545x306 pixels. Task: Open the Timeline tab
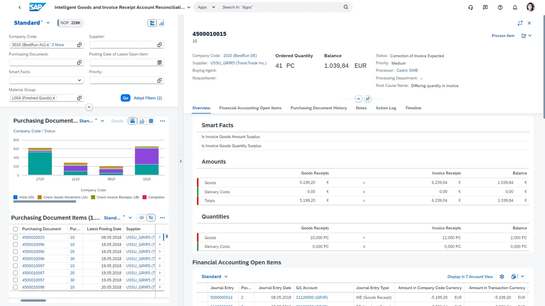pyautogui.click(x=413, y=108)
